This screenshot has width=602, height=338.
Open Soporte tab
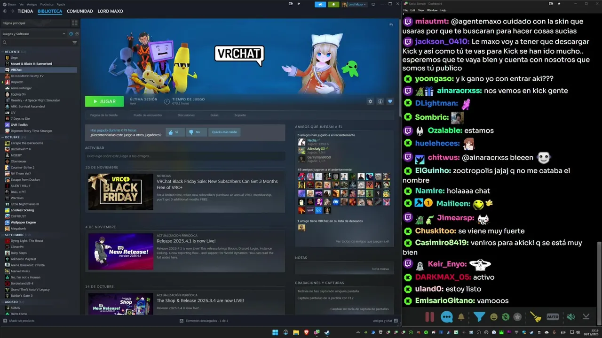[x=240, y=115]
